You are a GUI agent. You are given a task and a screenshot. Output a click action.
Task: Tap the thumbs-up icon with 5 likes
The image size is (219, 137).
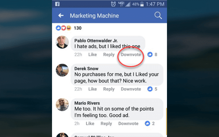150,89
